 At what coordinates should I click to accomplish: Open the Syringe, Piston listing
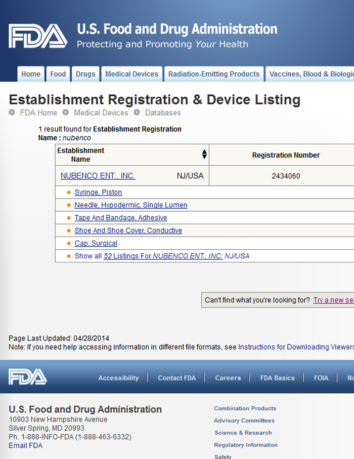pyautogui.click(x=98, y=193)
